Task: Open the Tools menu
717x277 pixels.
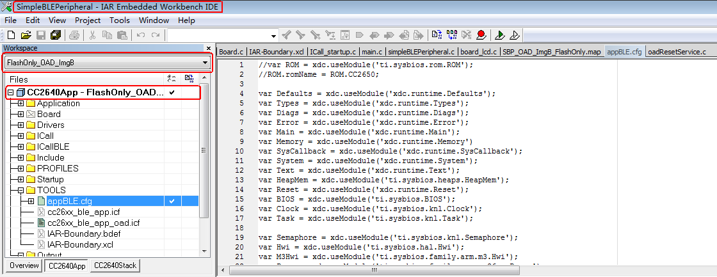Action: click(x=120, y=20)
